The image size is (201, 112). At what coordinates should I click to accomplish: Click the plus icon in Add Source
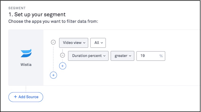pyautogui.click(x=15, y=97)
